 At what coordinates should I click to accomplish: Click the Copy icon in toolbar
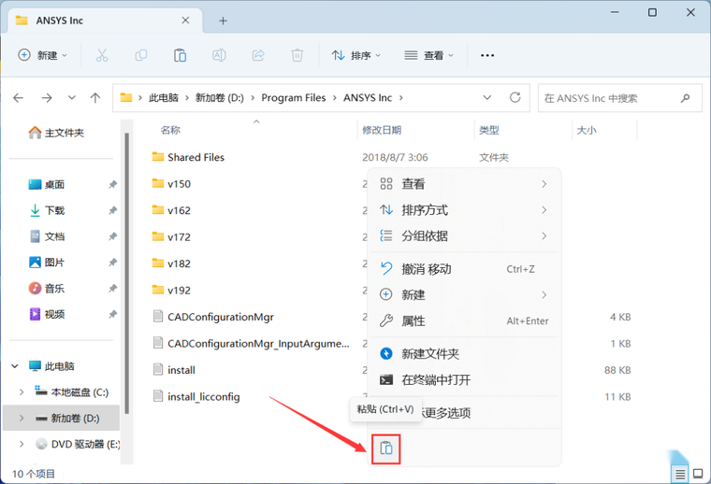(x=141, y=55)
